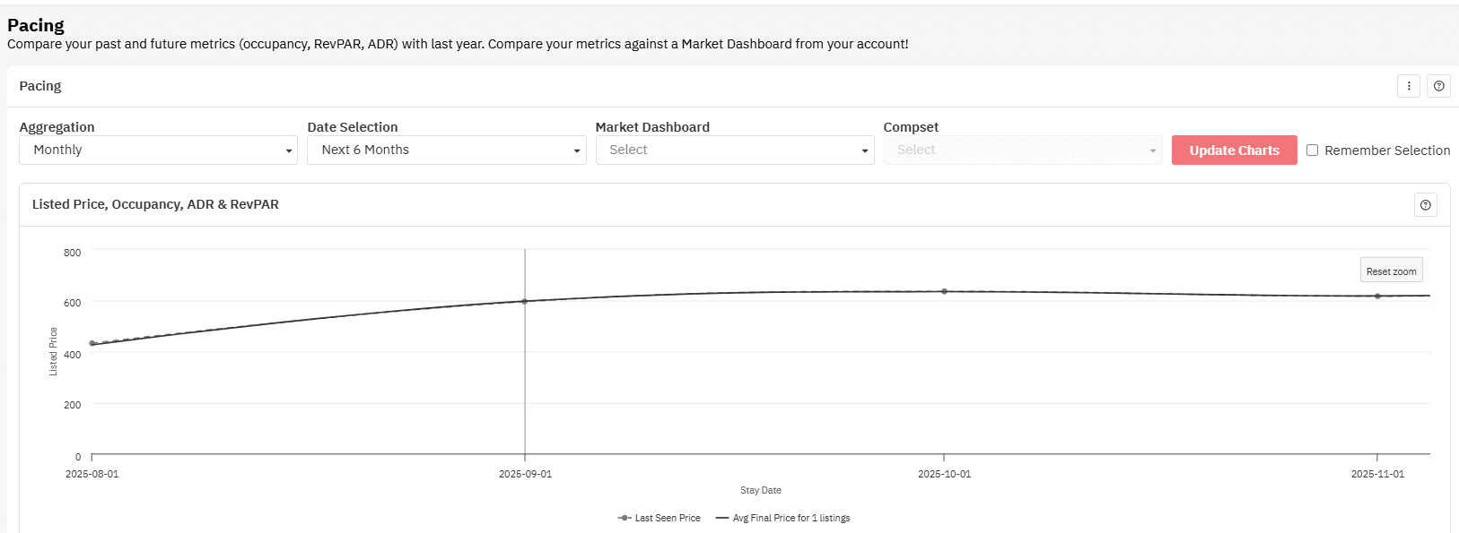Expand the Date Selection dropdown

click(446, 150)
